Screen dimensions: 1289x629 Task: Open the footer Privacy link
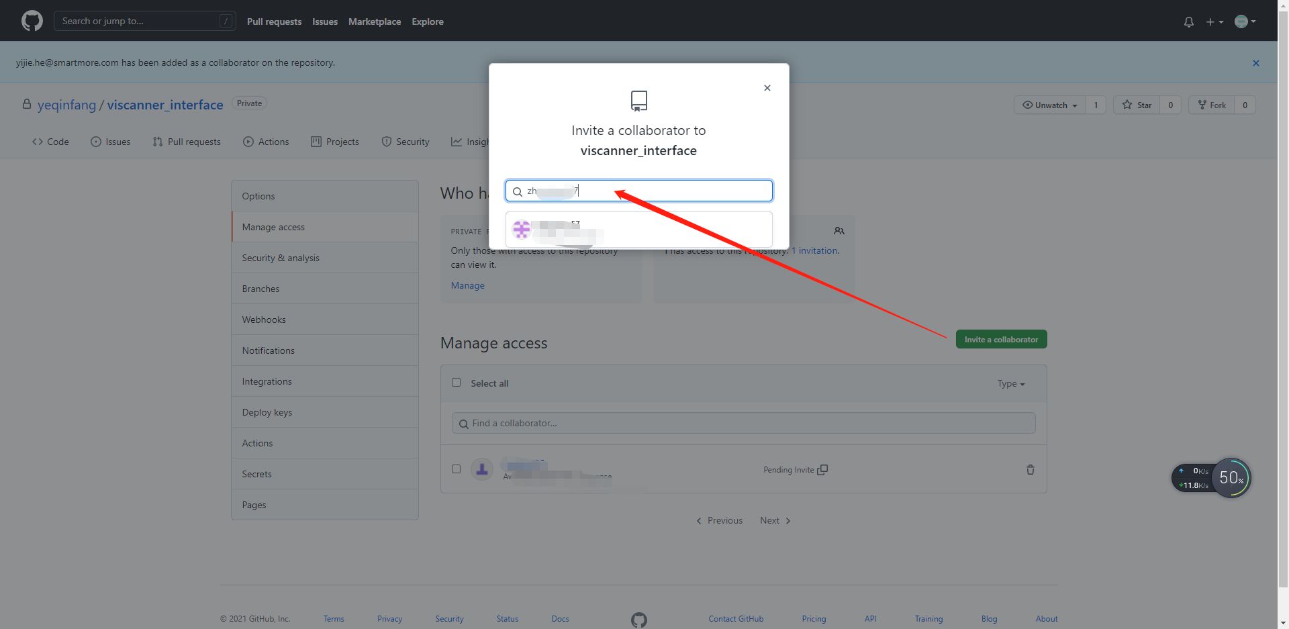point(389,619)
